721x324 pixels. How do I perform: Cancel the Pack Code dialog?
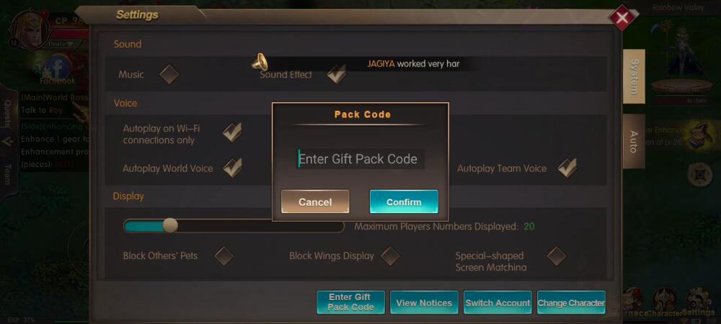click(x=315, y=202)
